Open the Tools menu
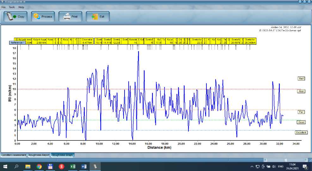The height and width of the screenshot is (171, 312). (x=12, y=7)
